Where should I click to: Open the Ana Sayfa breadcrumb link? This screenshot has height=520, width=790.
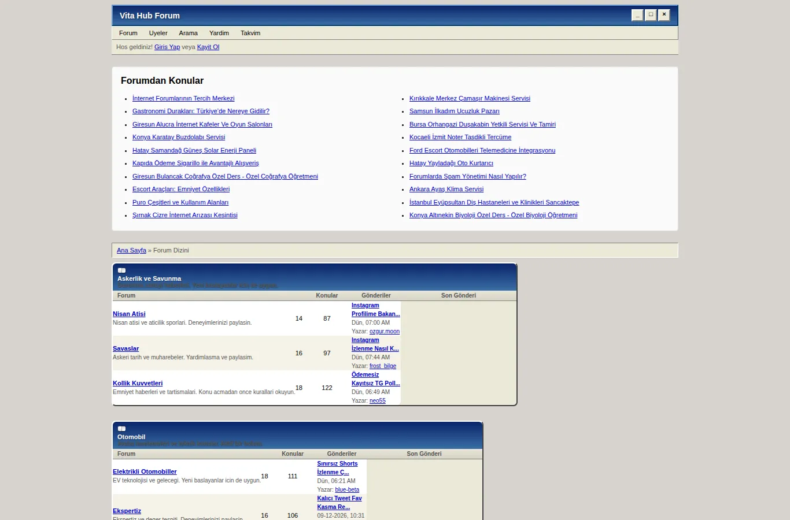(x=131, y=250)
